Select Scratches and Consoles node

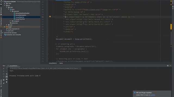(x=13, y=35)
